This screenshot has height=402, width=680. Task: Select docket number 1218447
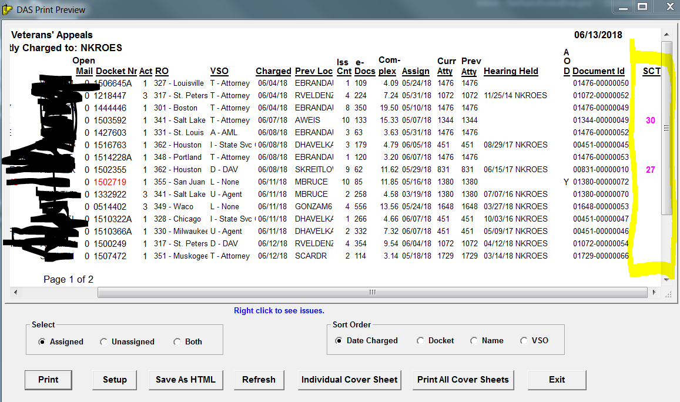[110, 95]
